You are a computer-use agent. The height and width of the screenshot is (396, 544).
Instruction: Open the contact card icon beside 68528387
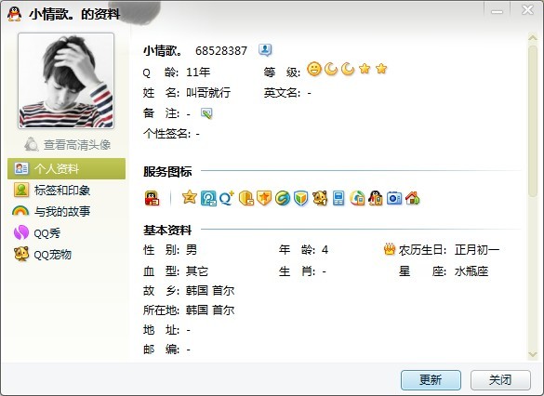click(x=265, y=50)
